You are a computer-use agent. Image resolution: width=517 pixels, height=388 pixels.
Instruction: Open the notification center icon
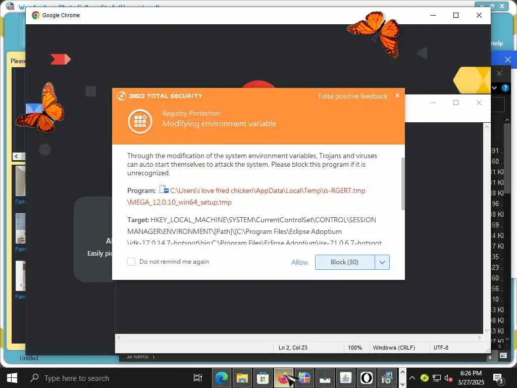pos(498,379)
